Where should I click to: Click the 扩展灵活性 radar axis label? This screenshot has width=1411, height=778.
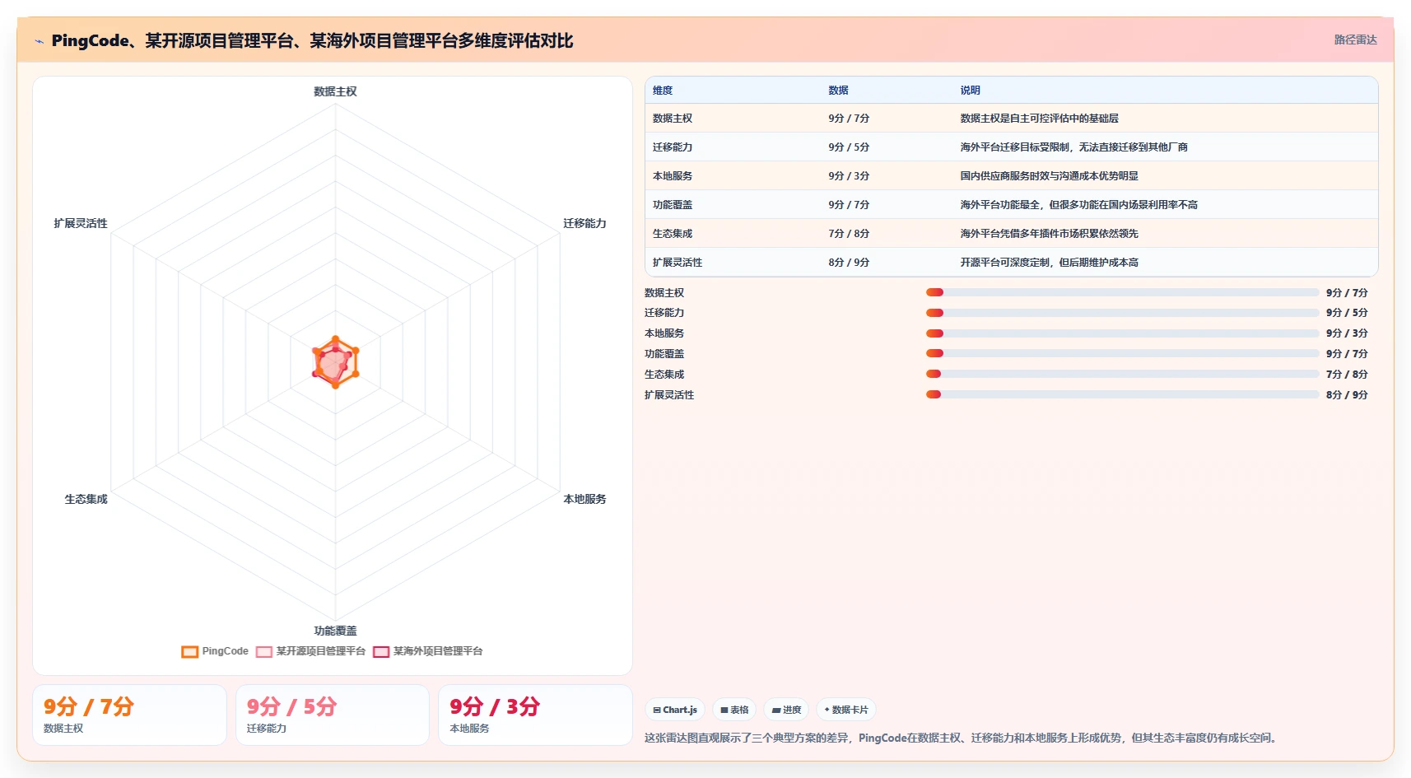[81, 223]
